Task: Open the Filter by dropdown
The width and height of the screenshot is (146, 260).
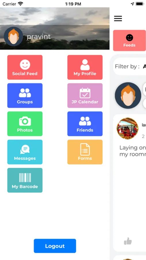Action: (x=130, y=66)
